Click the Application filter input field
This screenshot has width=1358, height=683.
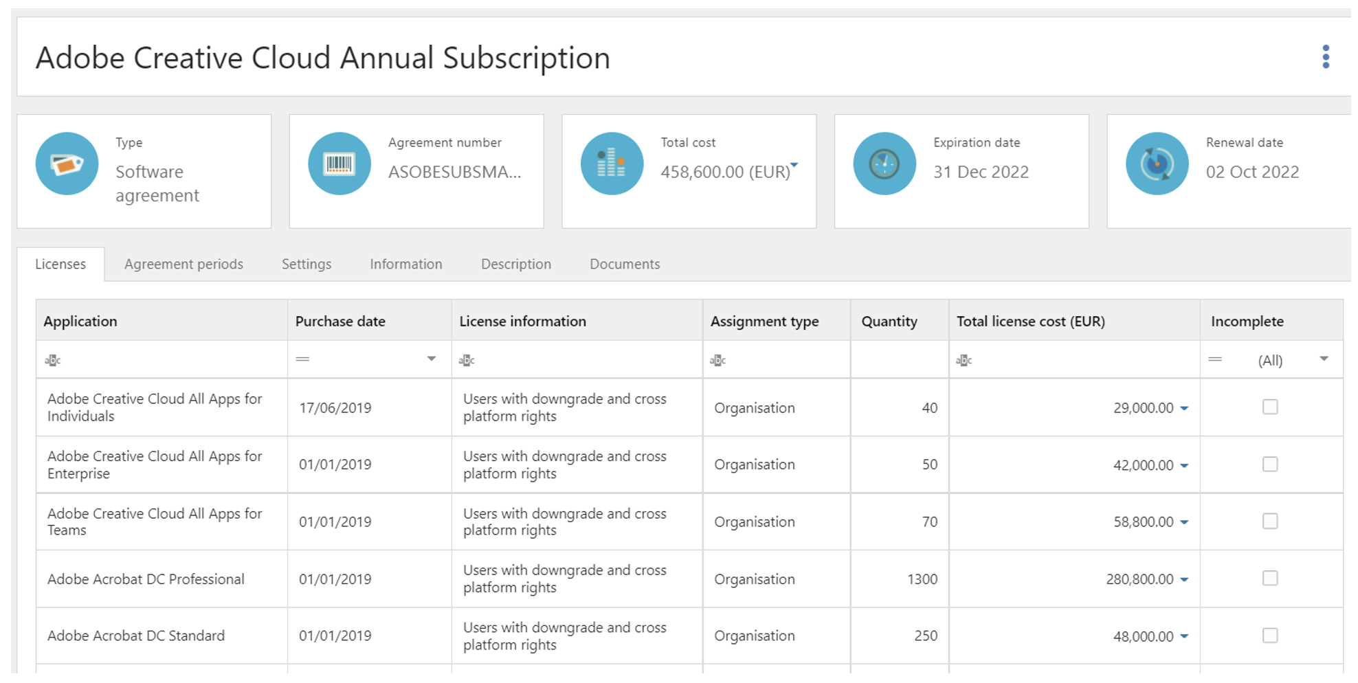tap(162, 359)
